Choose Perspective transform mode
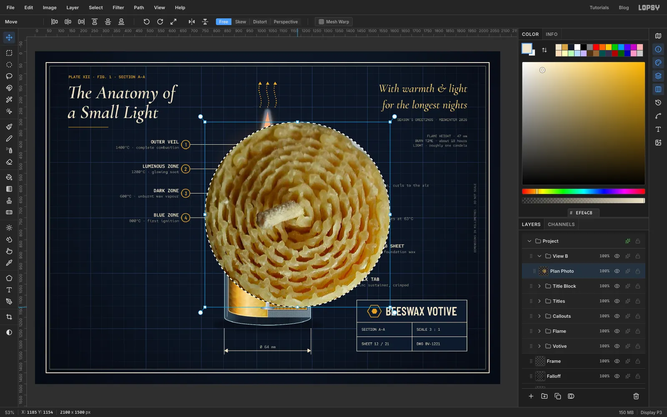667x417 pixels. click(286, 22)
